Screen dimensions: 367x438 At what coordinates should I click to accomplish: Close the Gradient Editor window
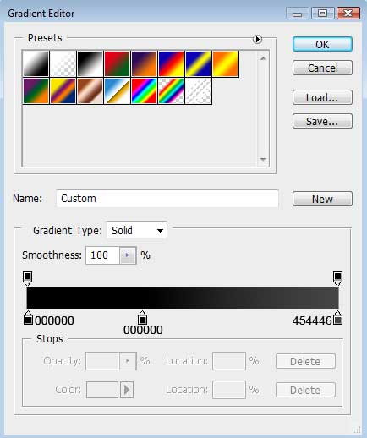point(348,14)
